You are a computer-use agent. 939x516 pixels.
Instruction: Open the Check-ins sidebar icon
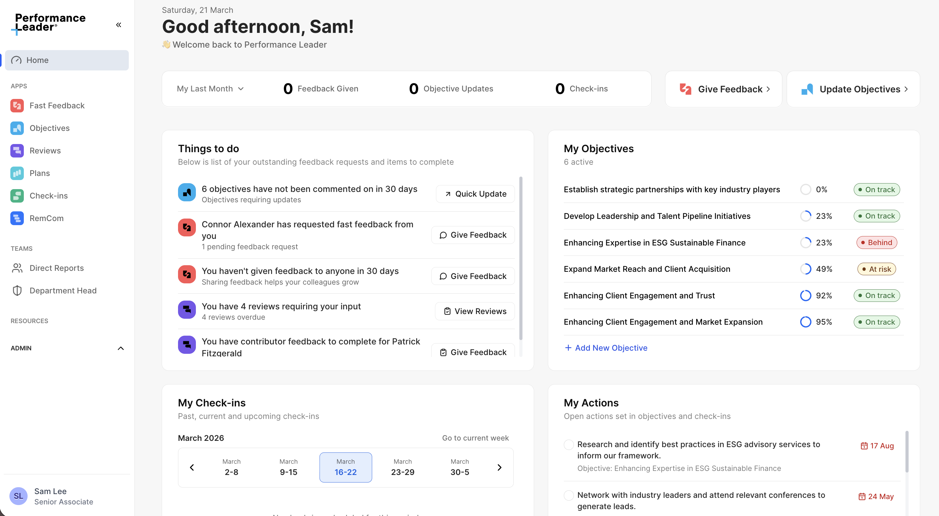tap(17, 196)
